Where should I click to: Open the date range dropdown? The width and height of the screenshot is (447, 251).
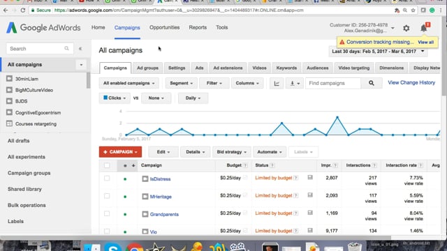click(378, 52)
